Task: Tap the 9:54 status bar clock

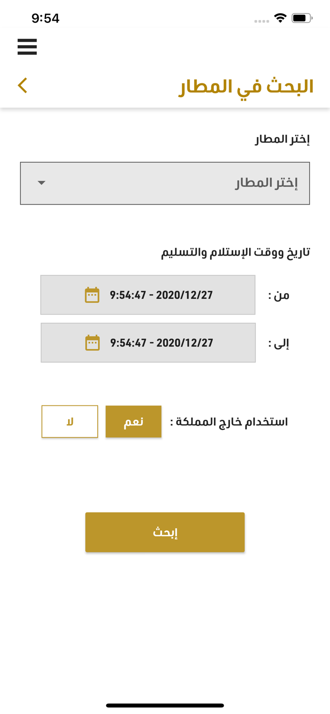Action: 45,18
